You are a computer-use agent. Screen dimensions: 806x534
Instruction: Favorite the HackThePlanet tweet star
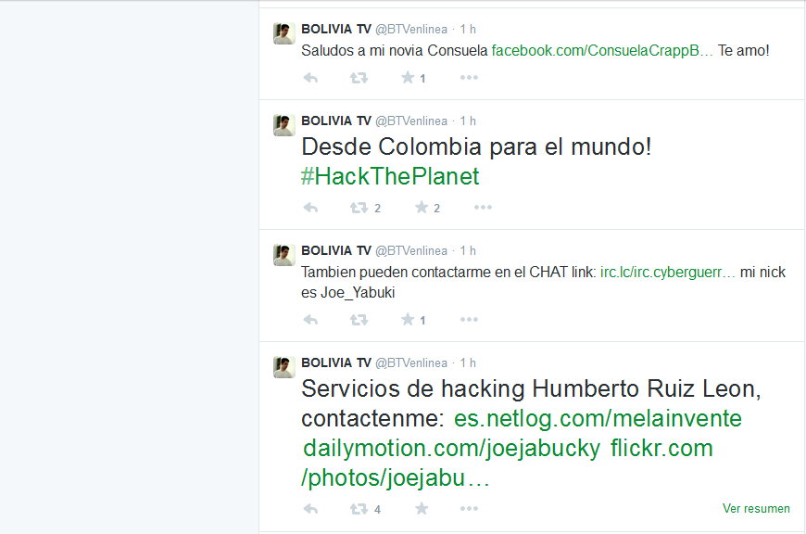click(422, 208)
